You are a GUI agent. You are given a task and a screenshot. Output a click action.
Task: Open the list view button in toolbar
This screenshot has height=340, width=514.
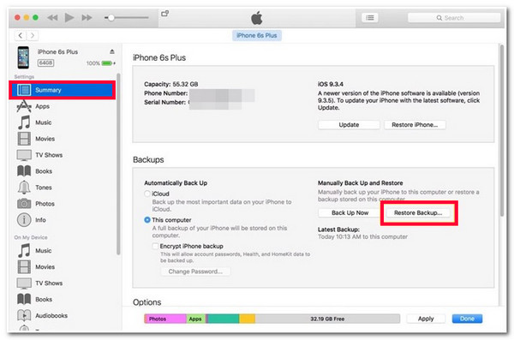pyautogui.click(x=370, y=18)
